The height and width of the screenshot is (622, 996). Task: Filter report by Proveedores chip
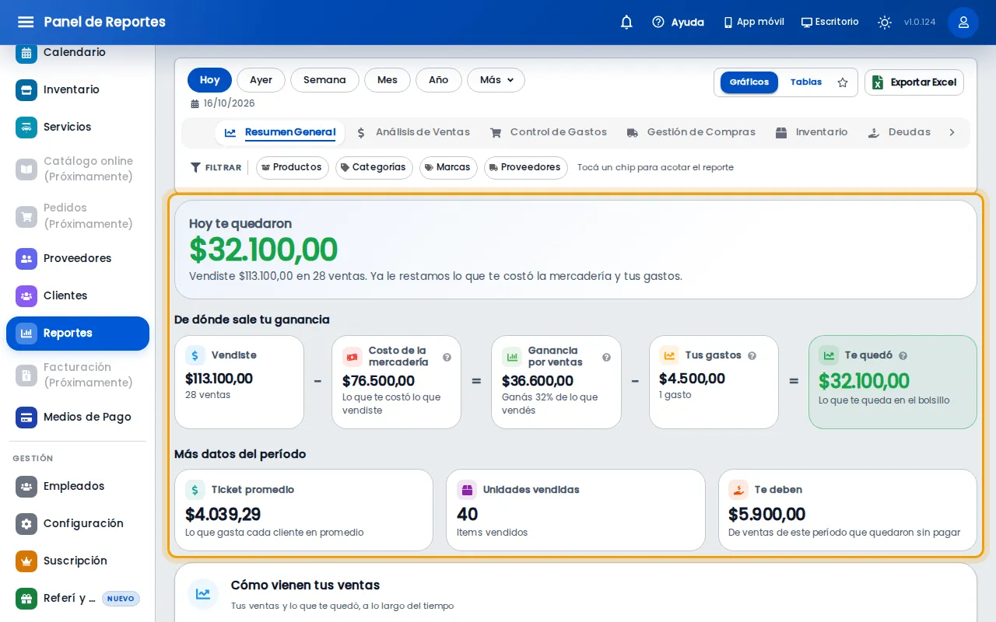[x=526, y=168]
